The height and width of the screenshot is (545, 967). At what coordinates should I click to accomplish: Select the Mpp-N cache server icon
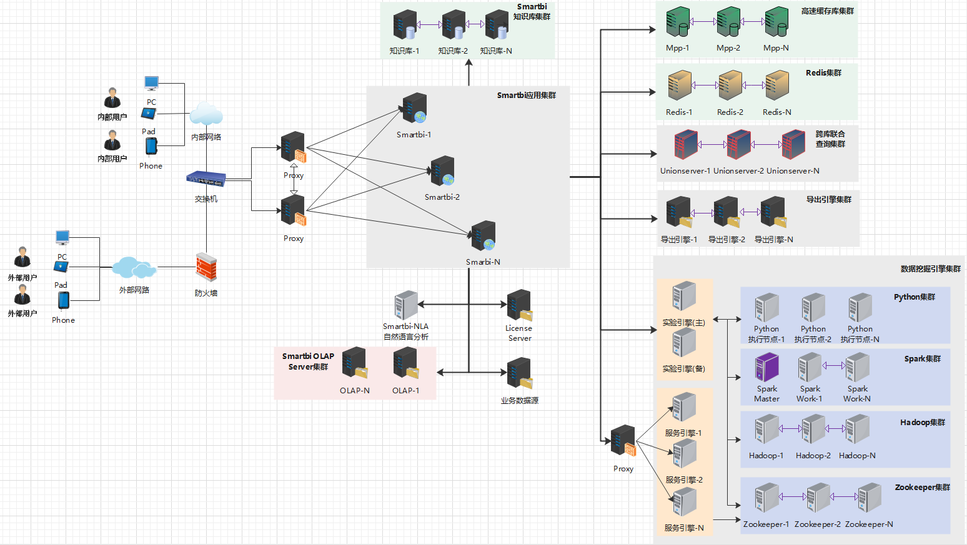tap(776, 22)
